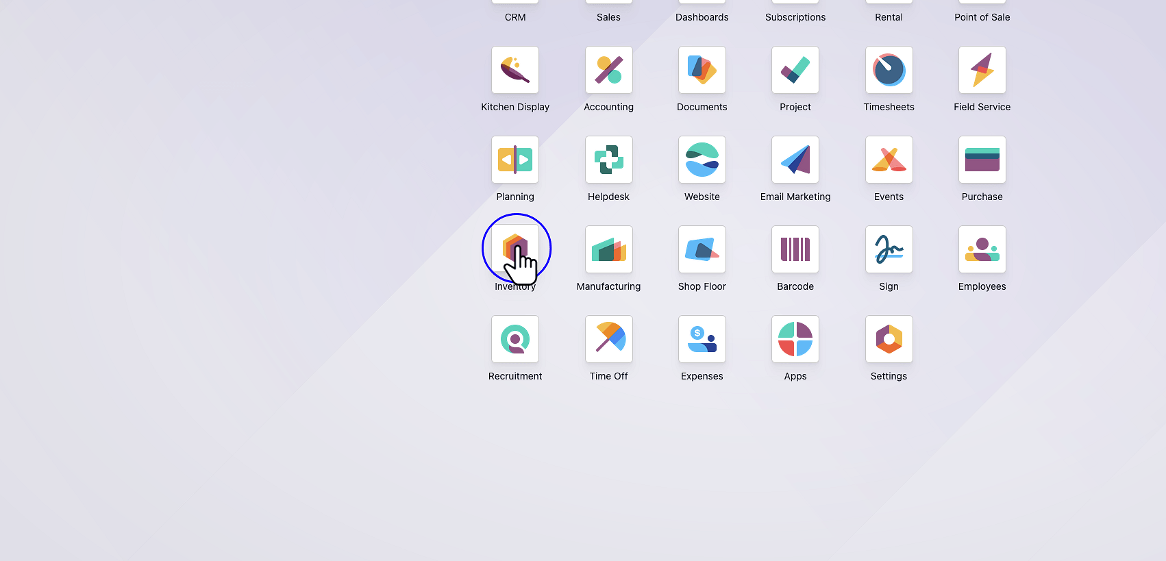Click the Project app icon
Viewport: 1166px width, 561px height.
click(795, 70)
